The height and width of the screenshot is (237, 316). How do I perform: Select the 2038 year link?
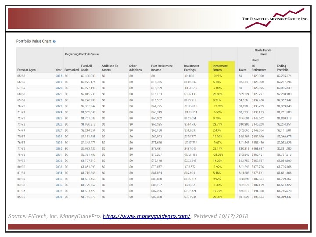click(x=59, y=197)
